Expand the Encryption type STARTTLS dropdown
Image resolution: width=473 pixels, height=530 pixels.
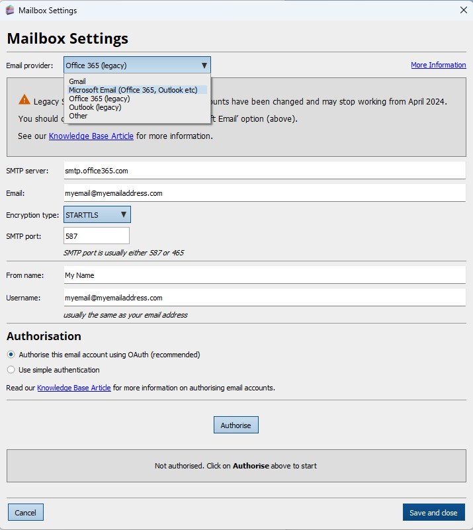pos(97,214)
